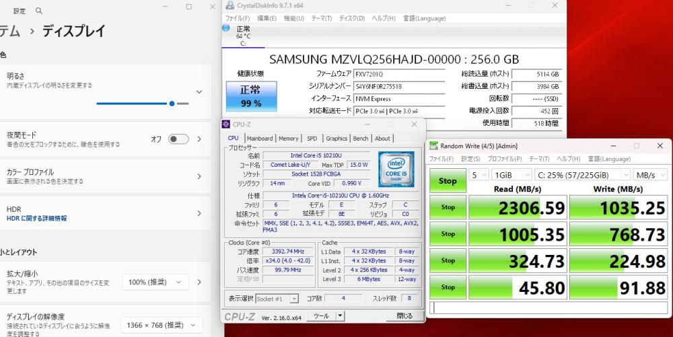Viewport: 673px width, 337px height.
Task: Click the 正常 99% health status button
Action: tap(251, 96)
